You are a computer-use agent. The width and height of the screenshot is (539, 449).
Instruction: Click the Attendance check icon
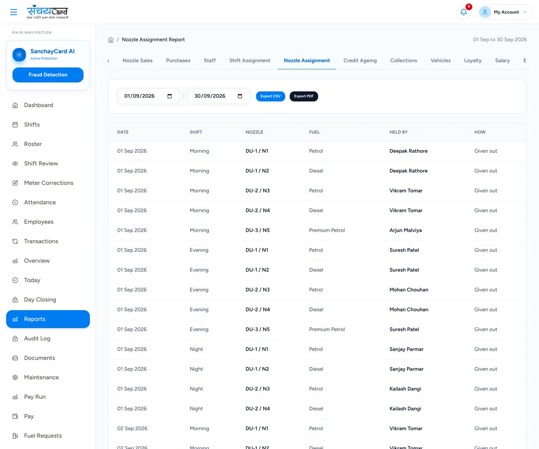pos(15,202)
